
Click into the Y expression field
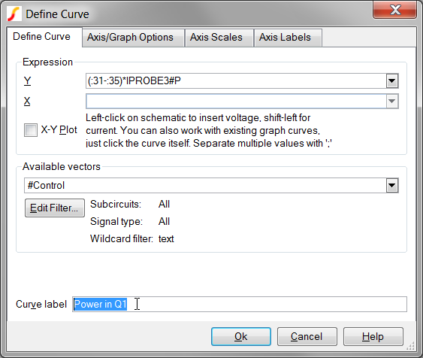coord(236,80)
